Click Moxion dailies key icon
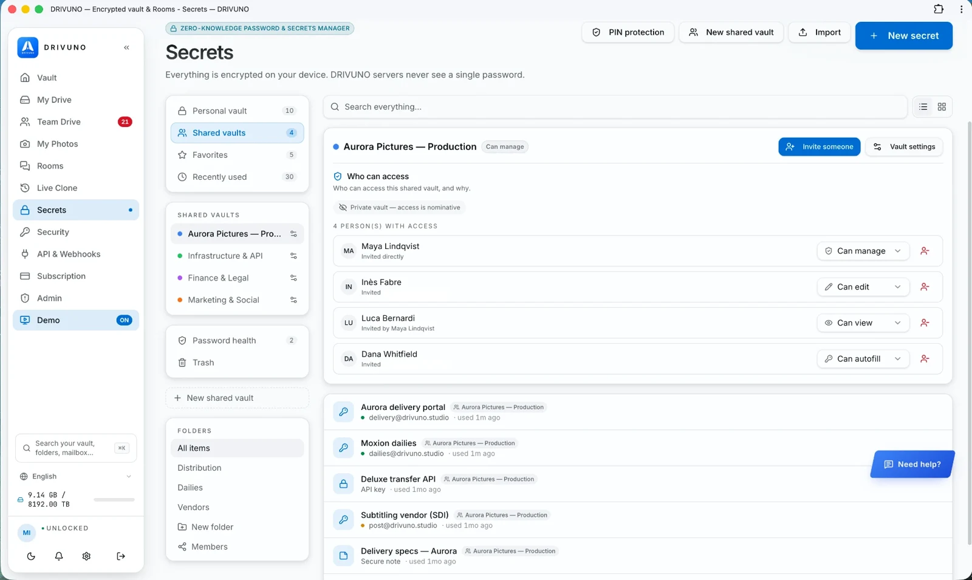The height and width of the screenshot is (580, 972). pos(343,448)
